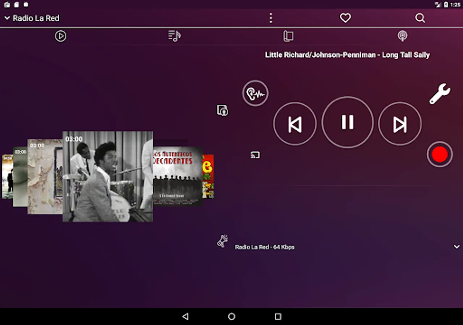The image size is (463, 325).
Task: Tap the album artist info icon
Action: [222, 110]
